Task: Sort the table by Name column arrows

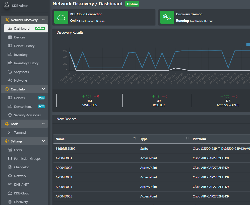Action: pyautogui.click(x=135, y=138)
